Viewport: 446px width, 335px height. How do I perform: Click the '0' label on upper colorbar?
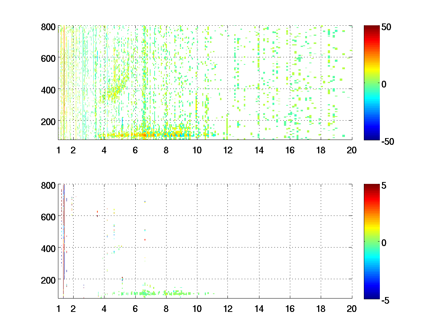coord(384,84)
